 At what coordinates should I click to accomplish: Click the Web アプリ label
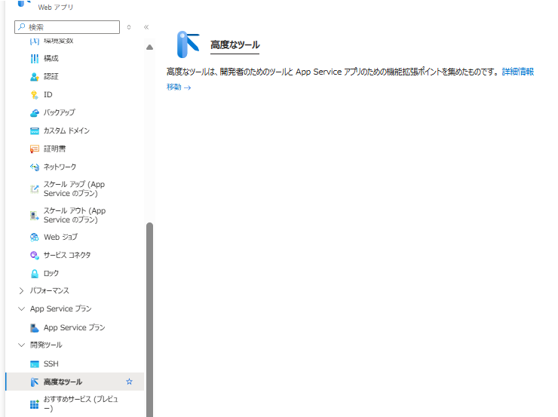click(x=56, y=7)
